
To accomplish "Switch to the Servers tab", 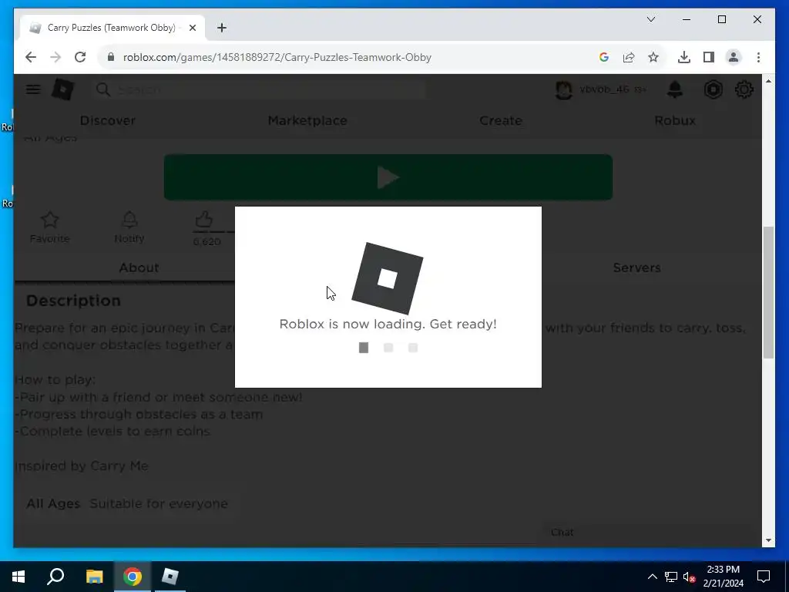I will click(x=636, y=267).
